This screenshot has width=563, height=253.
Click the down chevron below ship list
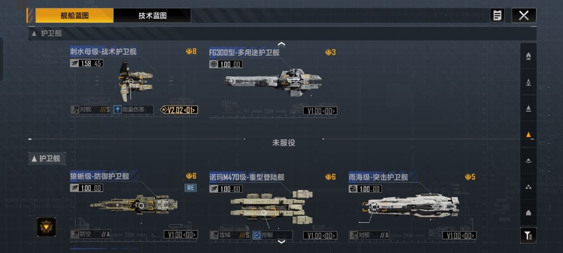[281, 242]
